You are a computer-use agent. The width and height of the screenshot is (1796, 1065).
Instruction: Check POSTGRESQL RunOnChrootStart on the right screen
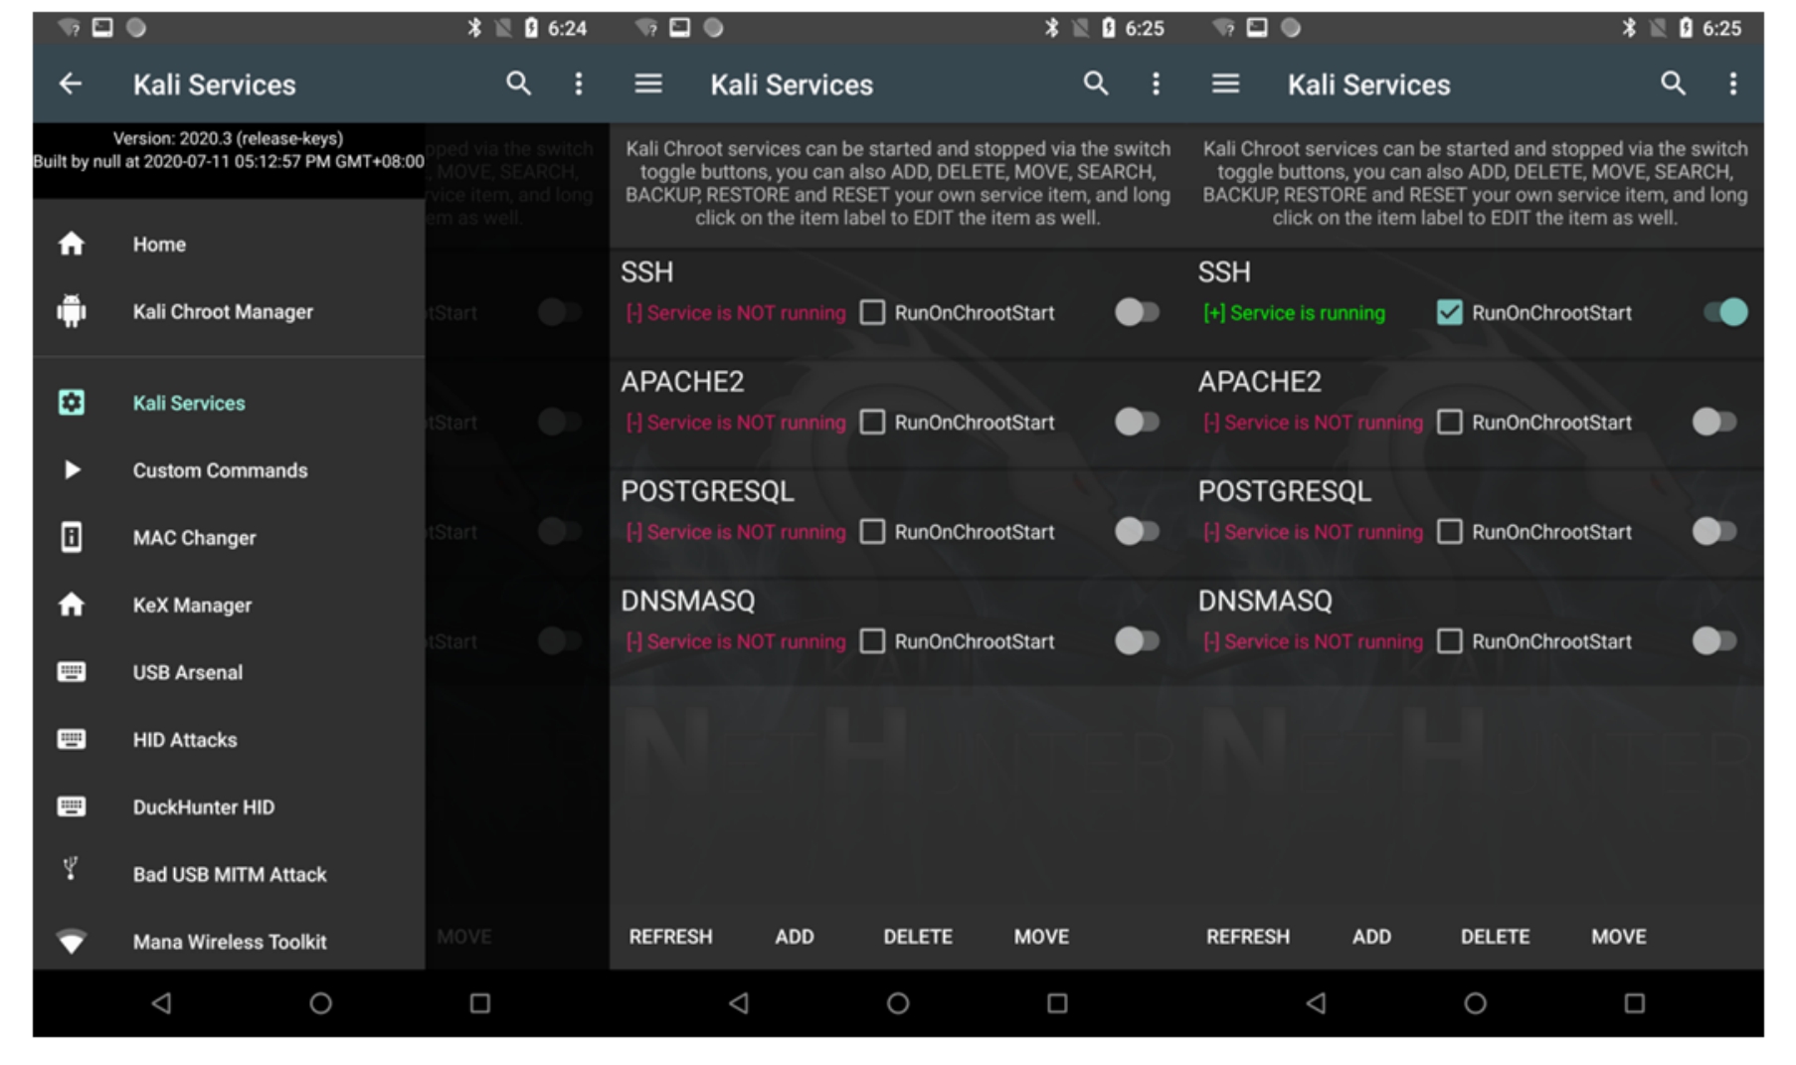click(x=1450, y=532)
